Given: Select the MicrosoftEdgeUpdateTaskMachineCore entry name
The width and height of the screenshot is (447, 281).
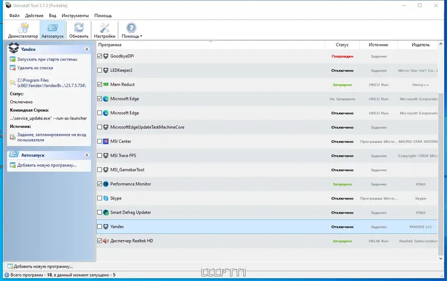Looking at the screenshot, I should (x=147, y=127).
